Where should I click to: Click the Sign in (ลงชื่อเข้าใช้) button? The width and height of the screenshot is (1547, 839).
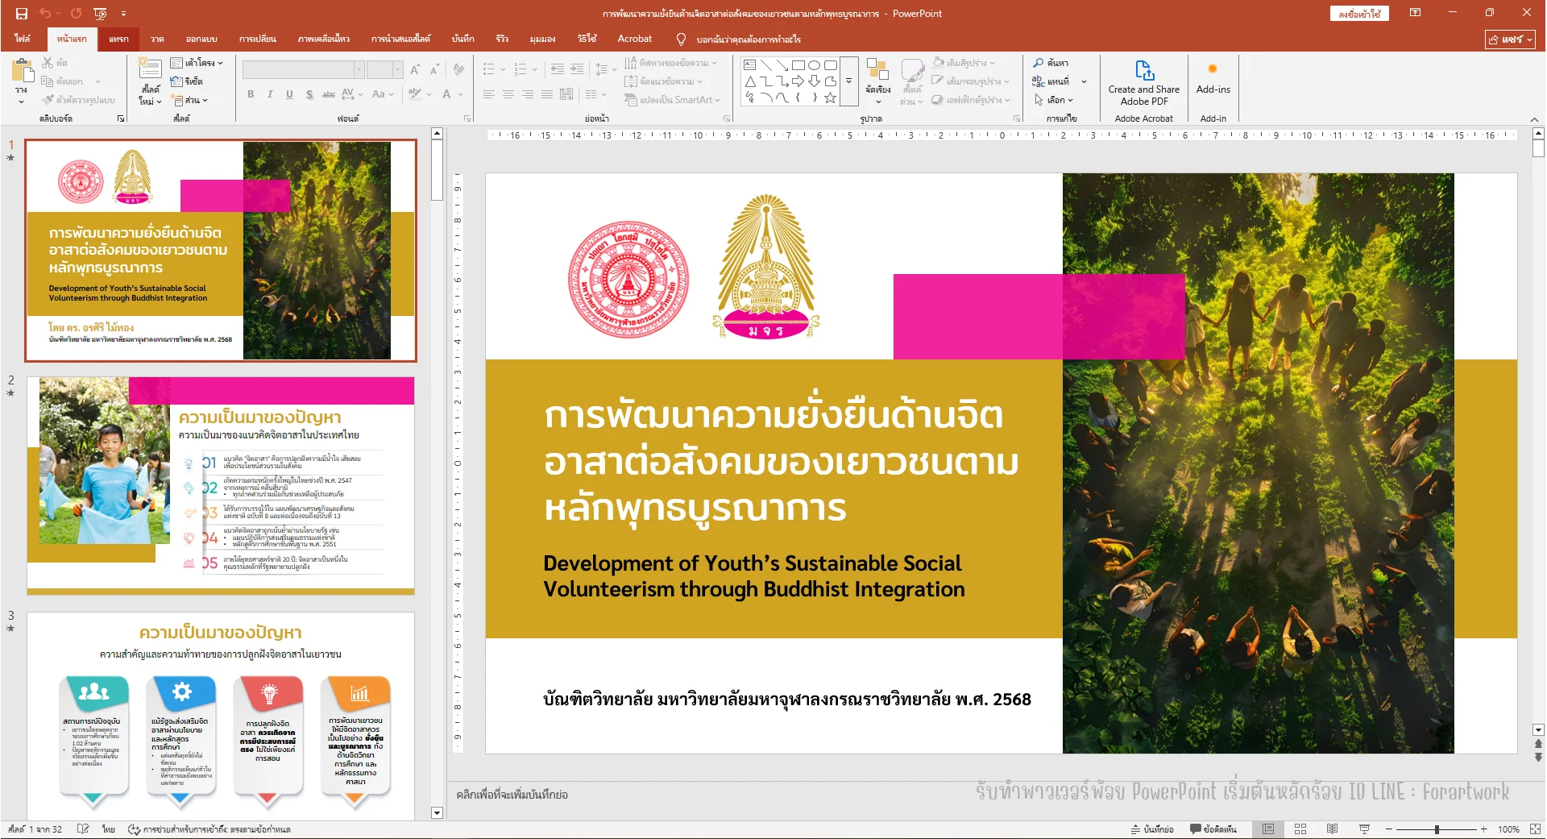1359,14
